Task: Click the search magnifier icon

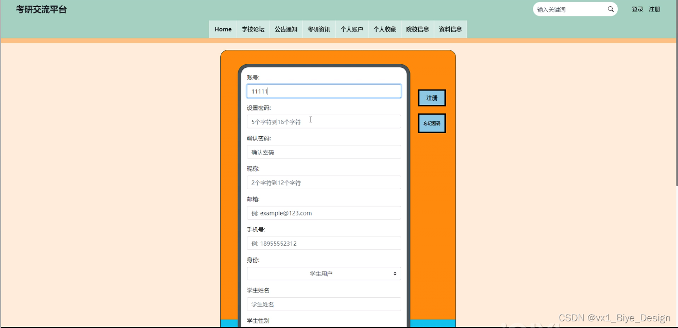Action: (611, 9)
